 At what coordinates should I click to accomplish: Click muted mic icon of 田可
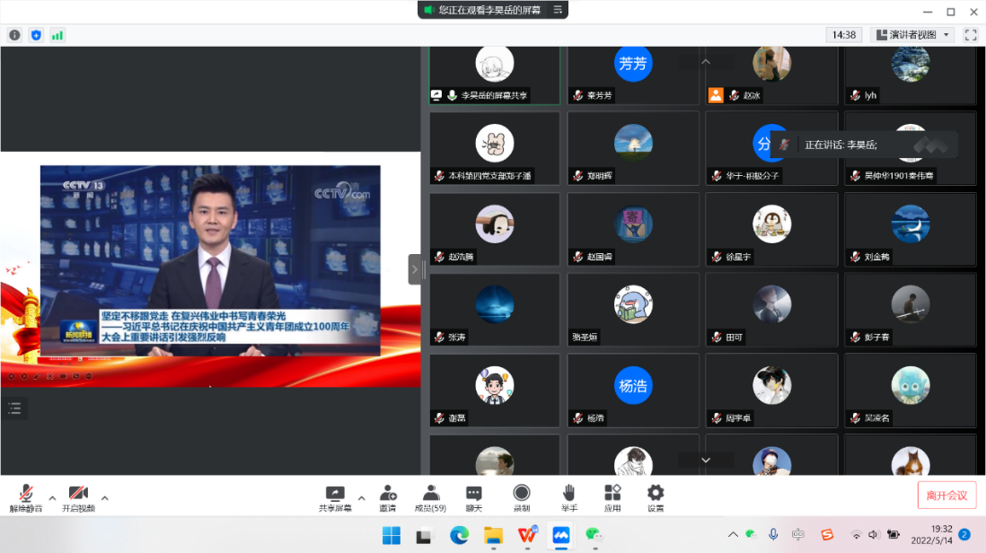coord(717,338)
